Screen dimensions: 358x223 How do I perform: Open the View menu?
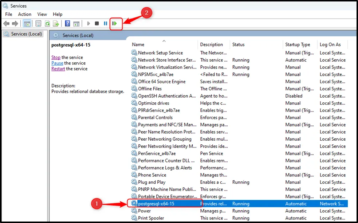click(x=42, y=14)
